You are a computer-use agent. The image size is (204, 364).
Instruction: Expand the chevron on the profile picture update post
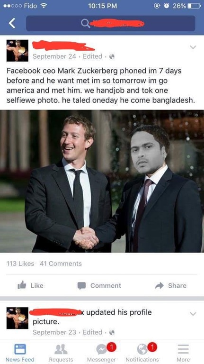(x=193, y=314)
